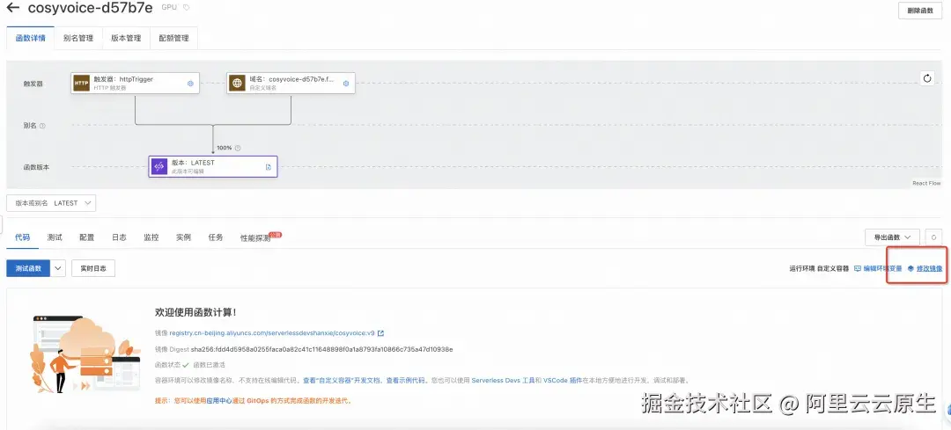This screenshot has height=430, width=951.
Task: Click the tag icon beside GPU label
Action: coord(186,8)
